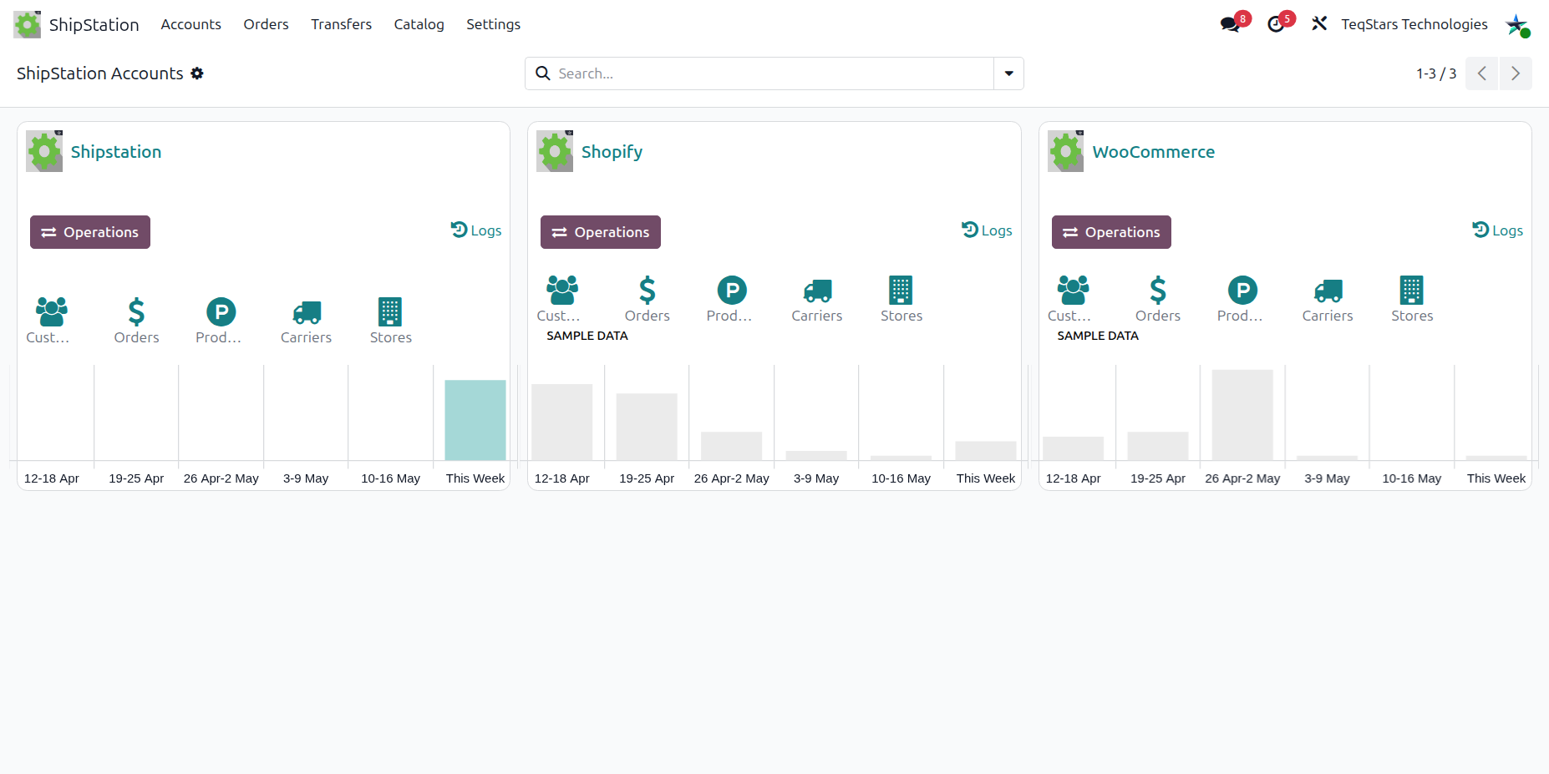
Task: Open Stores building icon on Shipstation card
Action: click(x=390, y=312)
